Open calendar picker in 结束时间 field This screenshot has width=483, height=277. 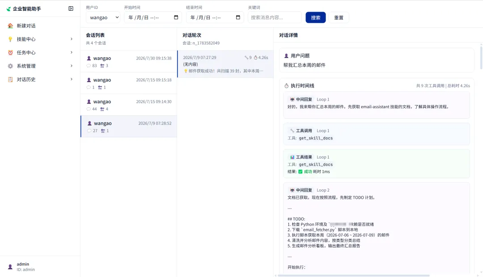pos(238,17)
